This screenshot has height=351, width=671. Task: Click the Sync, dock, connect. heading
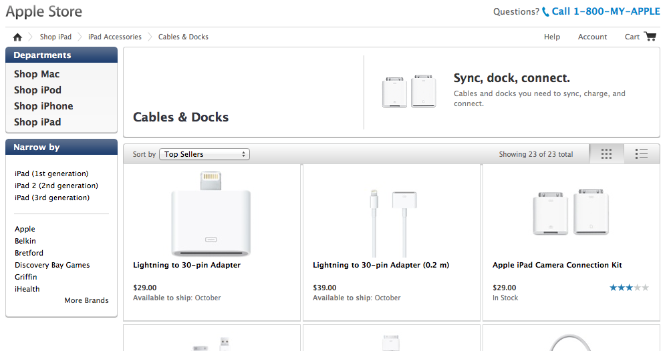(x=512, y=78)
